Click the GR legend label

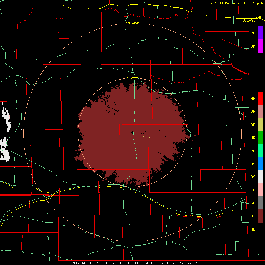tap(253, 111)
